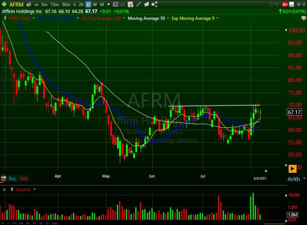
Task: Click the Volume pane resize arrows icon
Action: (12, 189)
